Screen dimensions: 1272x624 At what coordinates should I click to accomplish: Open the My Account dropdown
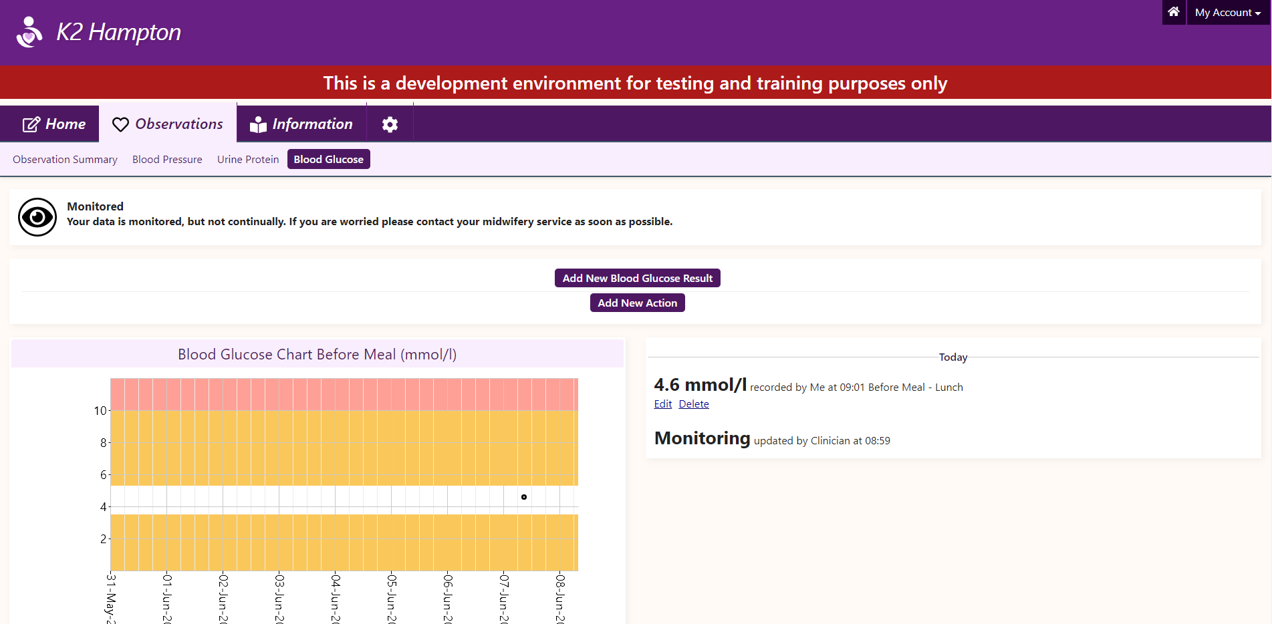tap(1228, 12)
